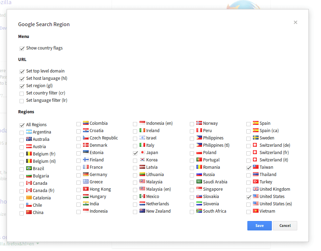Image resolution: width=321 pixels, height=251 pixels.
Task: Click the Czech Republic flag icon
Action: (x=86, y=138)
